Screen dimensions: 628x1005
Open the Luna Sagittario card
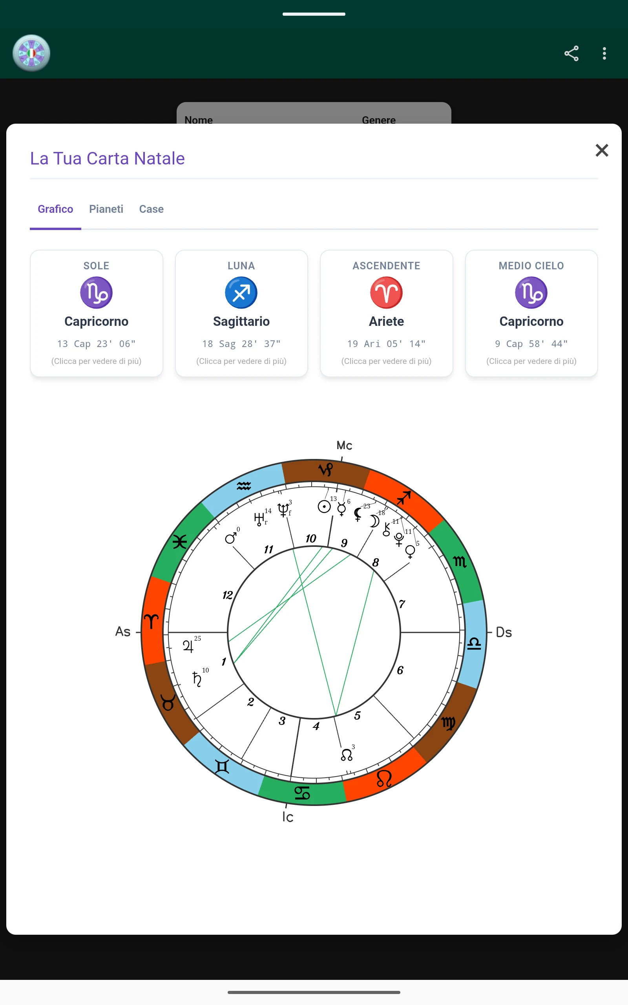(241, 313)
